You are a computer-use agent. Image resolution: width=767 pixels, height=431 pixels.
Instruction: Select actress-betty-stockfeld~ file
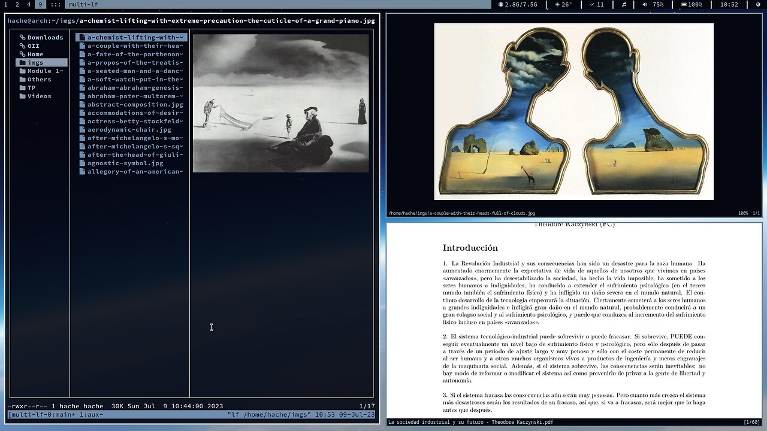131,121
